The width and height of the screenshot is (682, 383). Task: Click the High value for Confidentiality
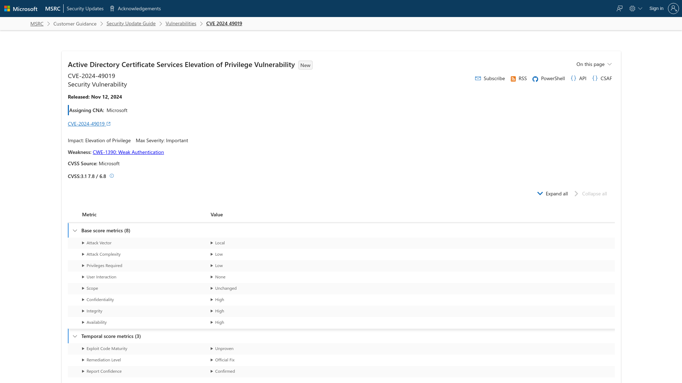pyautogui.click(x=220, y=300)
